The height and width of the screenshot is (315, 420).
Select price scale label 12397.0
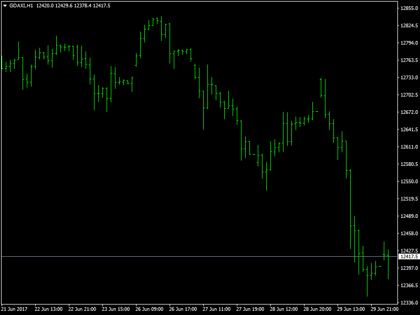pyautogui.click(x=409, y=268)
